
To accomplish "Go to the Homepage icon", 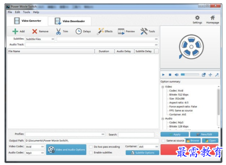I will tap(212, 20).
